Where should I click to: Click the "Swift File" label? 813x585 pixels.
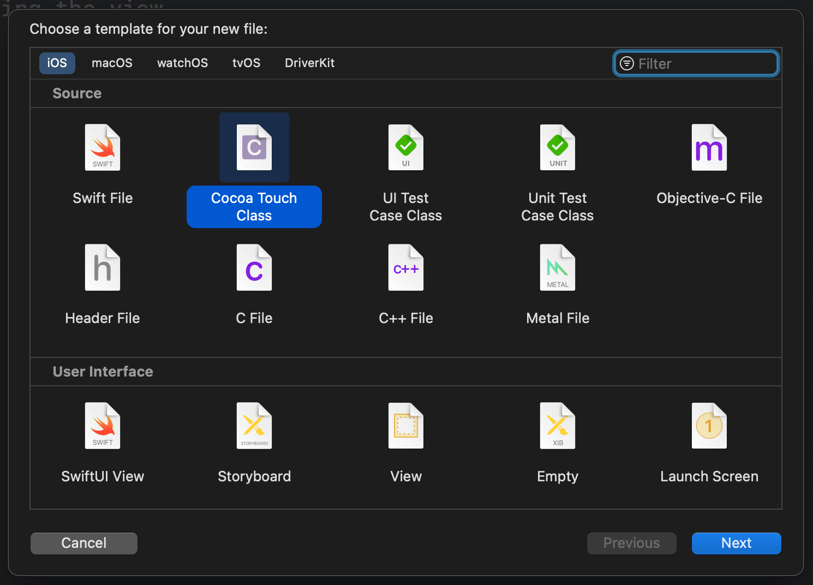[103, 198]
